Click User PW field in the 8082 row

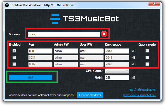point(92,64)
